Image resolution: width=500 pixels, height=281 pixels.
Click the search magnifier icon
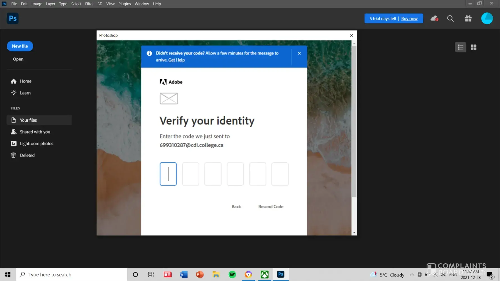click(450, 19)
